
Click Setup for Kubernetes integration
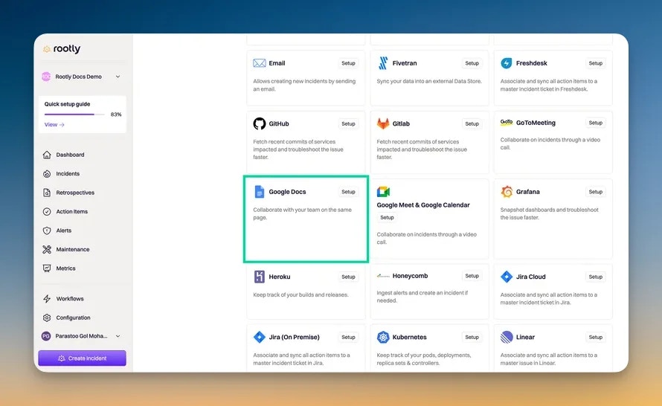click(x=472, y=337)
